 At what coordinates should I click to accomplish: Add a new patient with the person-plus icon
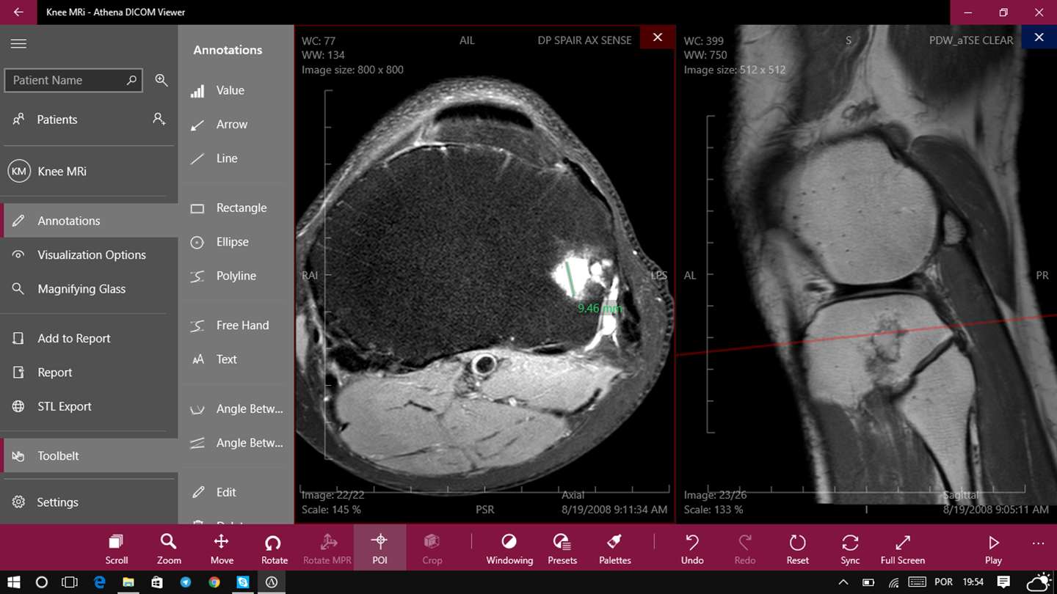click(159, 119)
